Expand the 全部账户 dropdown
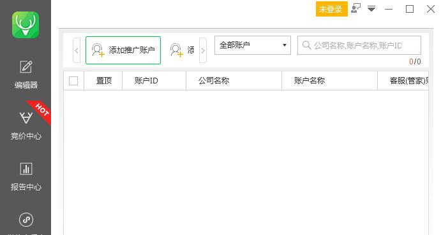 point(253,45)
